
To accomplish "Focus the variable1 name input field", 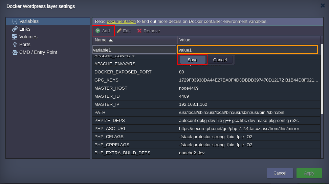I will pos(134,50).
